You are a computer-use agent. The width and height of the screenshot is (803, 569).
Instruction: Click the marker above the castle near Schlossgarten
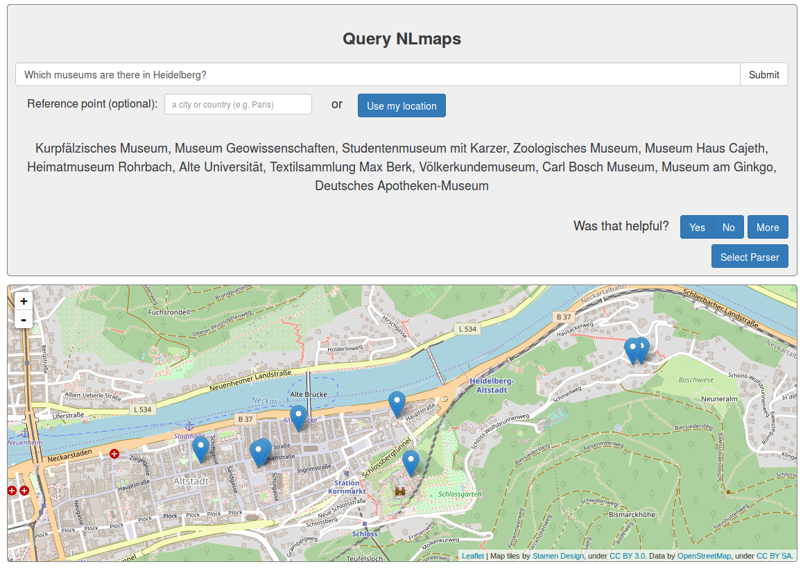tap(411, 462)
